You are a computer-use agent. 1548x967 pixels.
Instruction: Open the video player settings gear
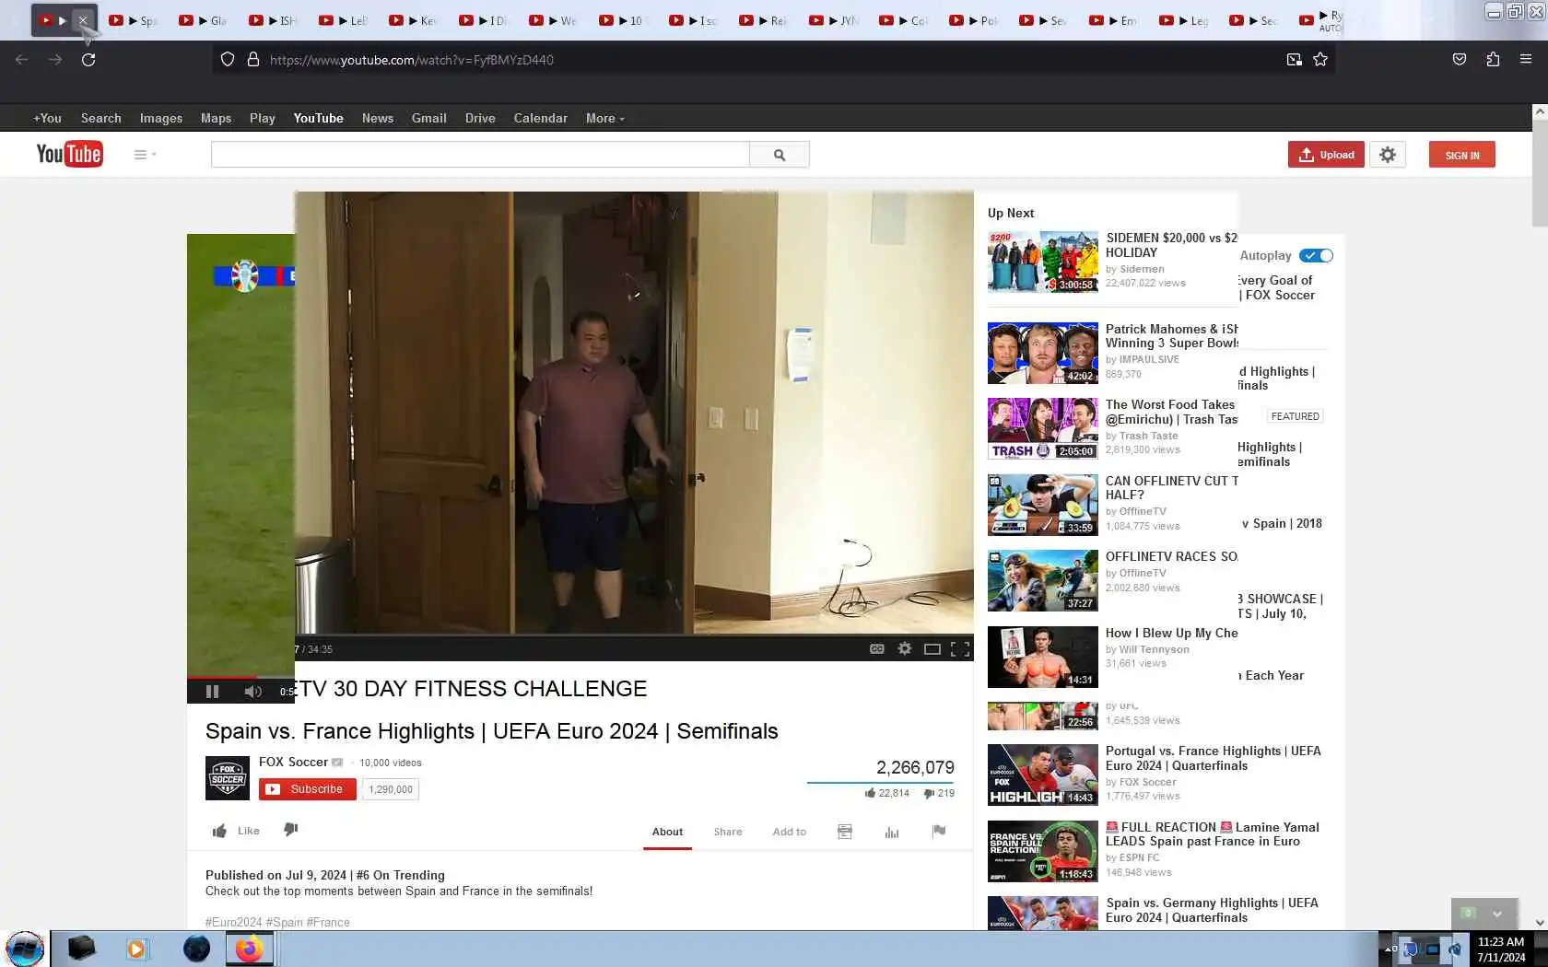905,649
